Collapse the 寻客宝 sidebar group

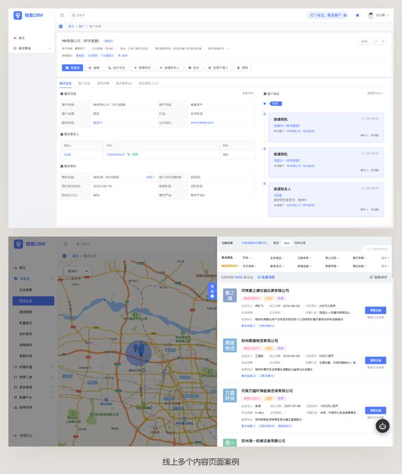pyautogui.click(x=53, y=279)
